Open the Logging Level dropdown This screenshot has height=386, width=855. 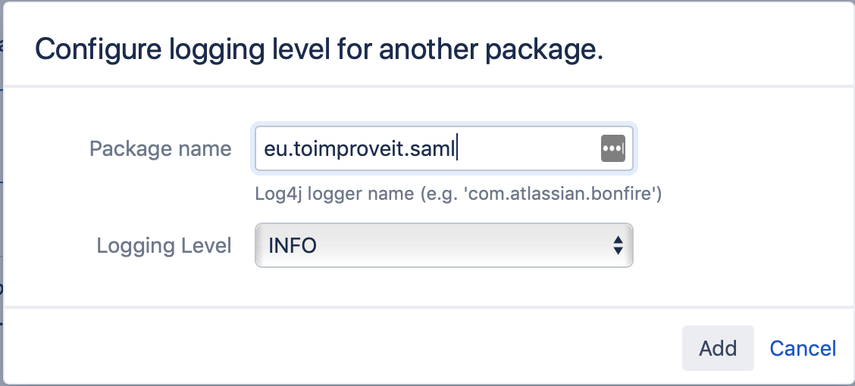(444, 245)
